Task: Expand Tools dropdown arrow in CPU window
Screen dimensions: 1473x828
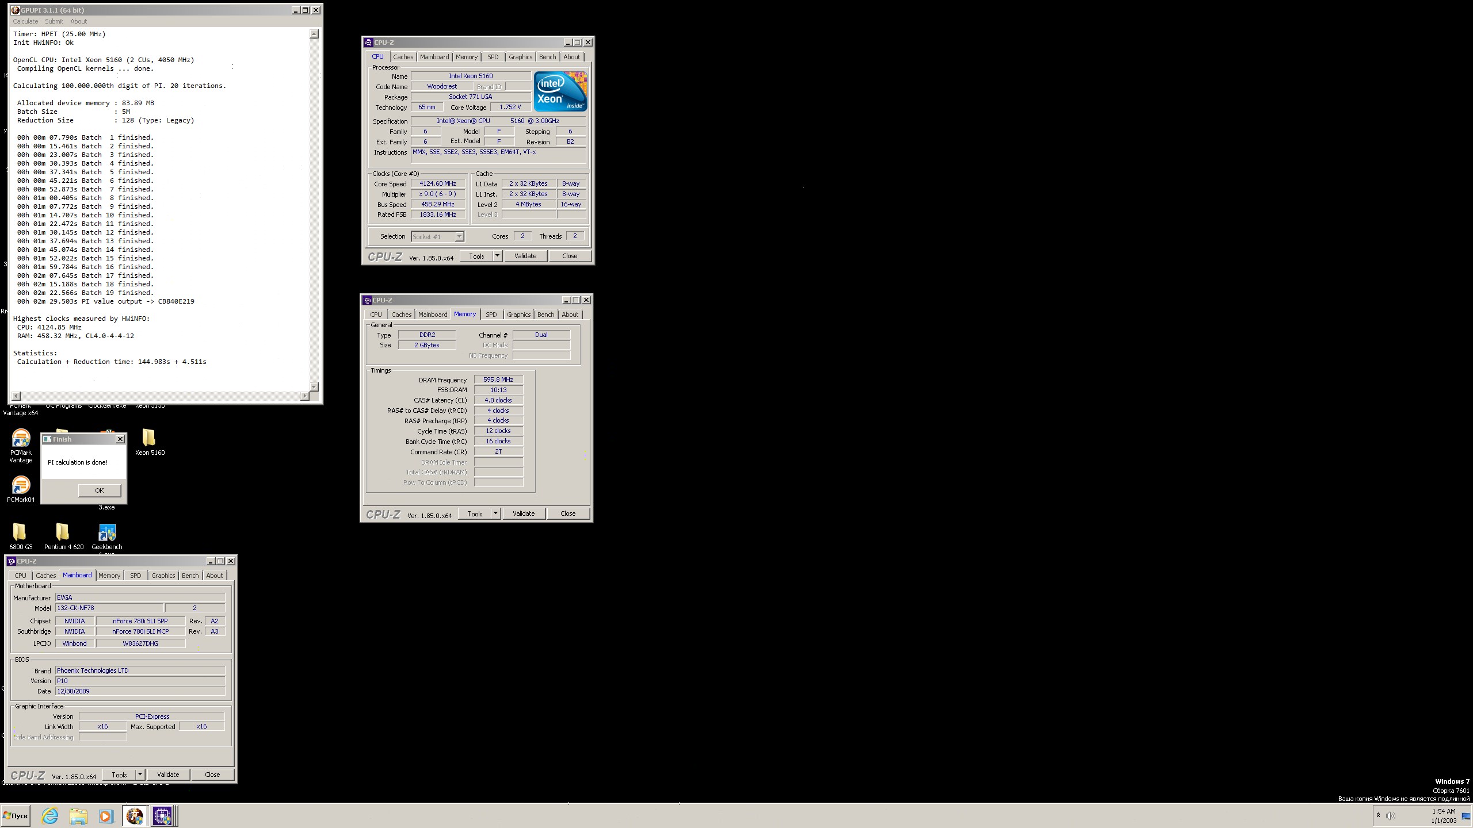Action: pyautogui.click(x=497, y=256)
